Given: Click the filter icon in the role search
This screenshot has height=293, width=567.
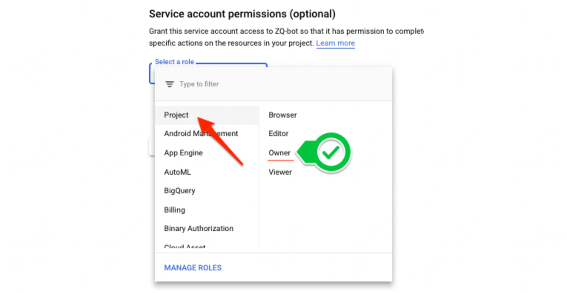Looking at the screenshot, I should pyautogui.click(x=170, y=84).
